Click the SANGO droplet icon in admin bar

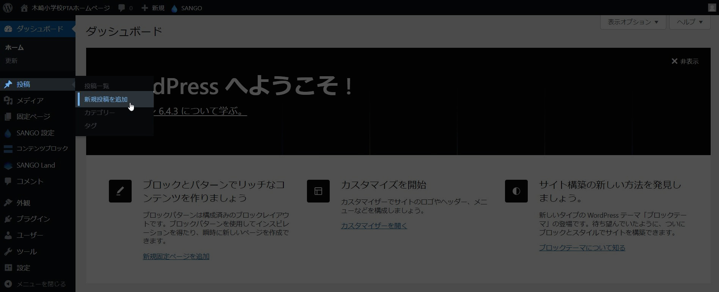point(174,8)
